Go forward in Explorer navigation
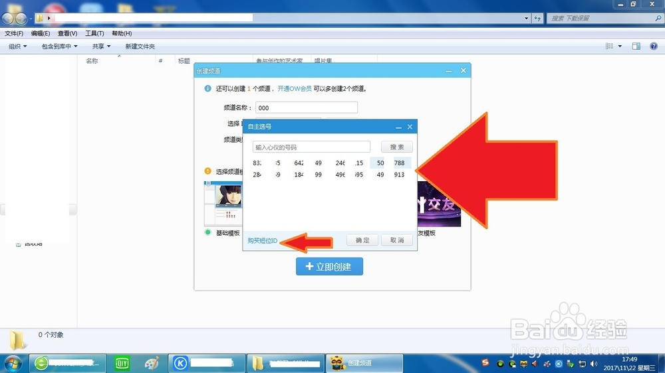Viewport: 665px width, 373px height. pyautogui.click(x=21, y=18)
